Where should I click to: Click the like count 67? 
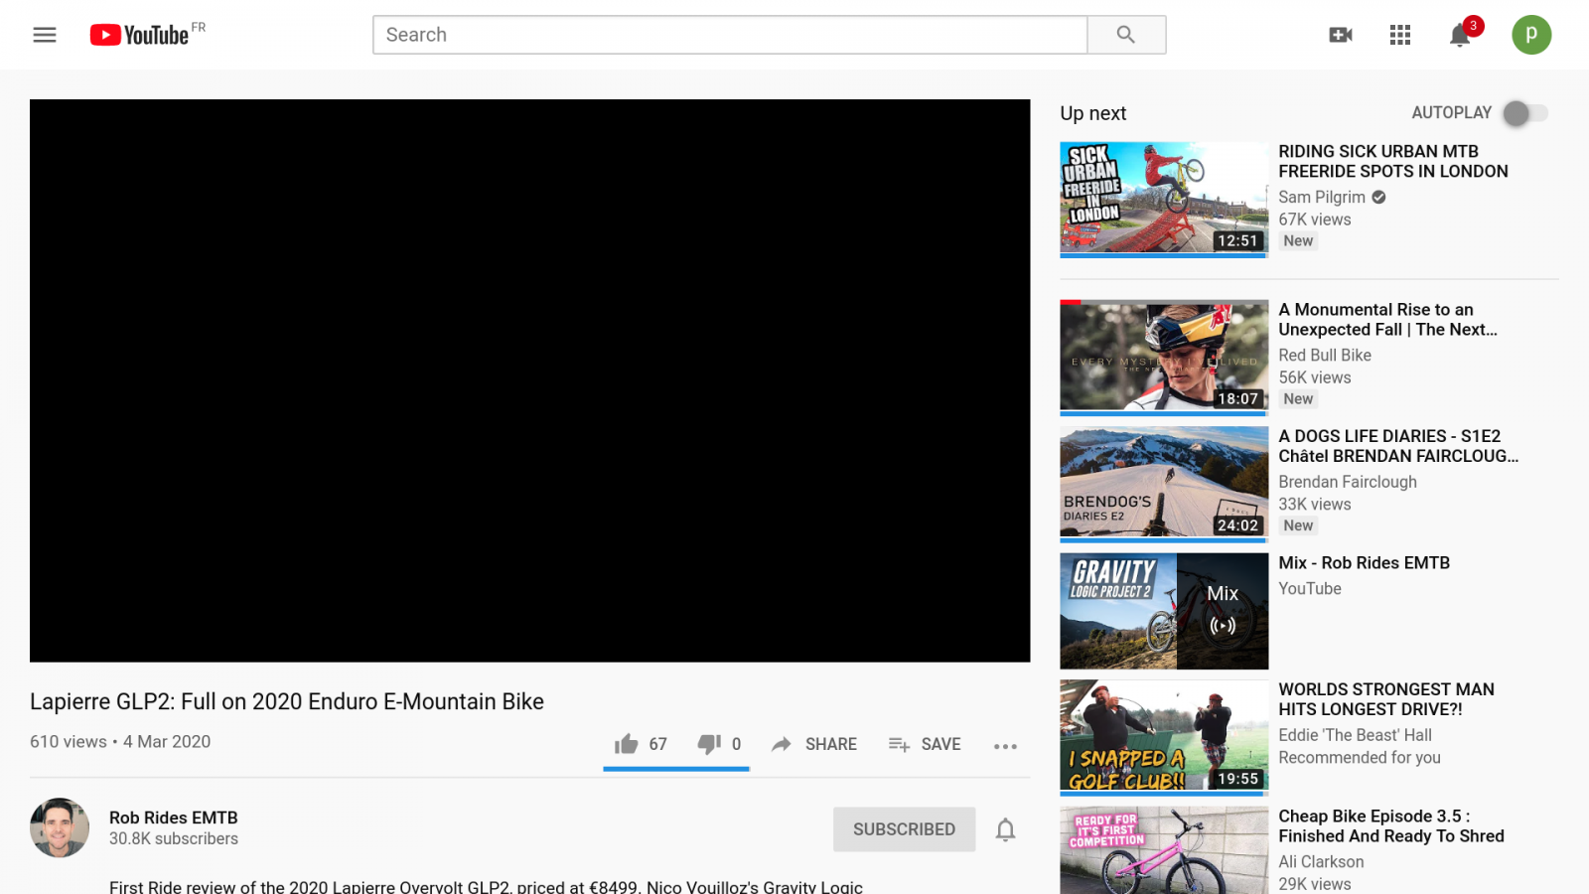click(657, 744)
